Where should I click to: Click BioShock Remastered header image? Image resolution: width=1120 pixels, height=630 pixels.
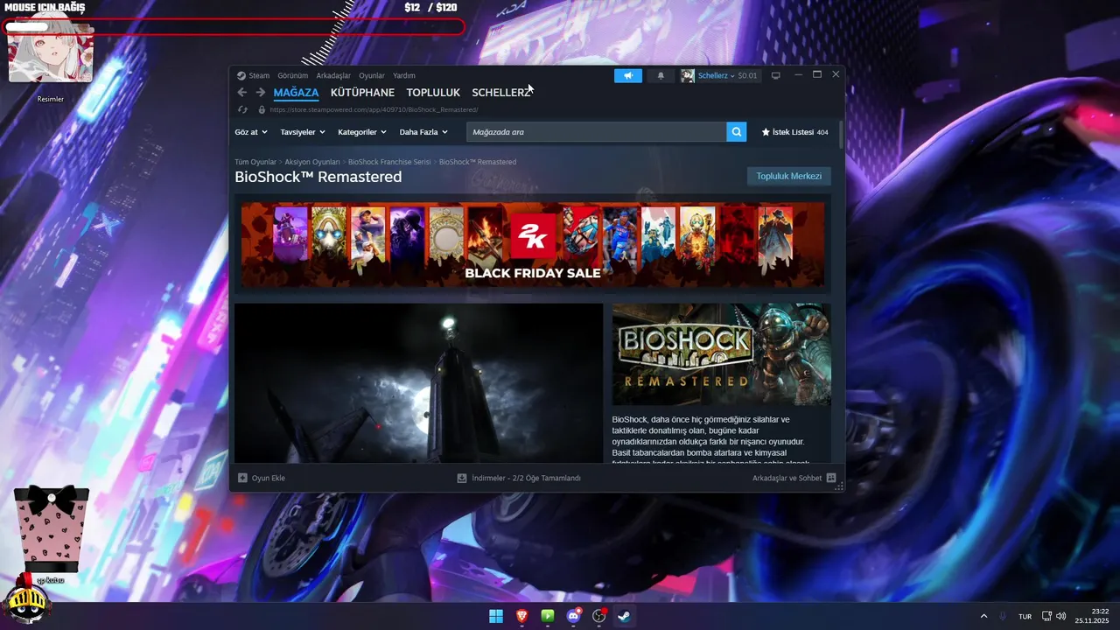pos(722,354)
